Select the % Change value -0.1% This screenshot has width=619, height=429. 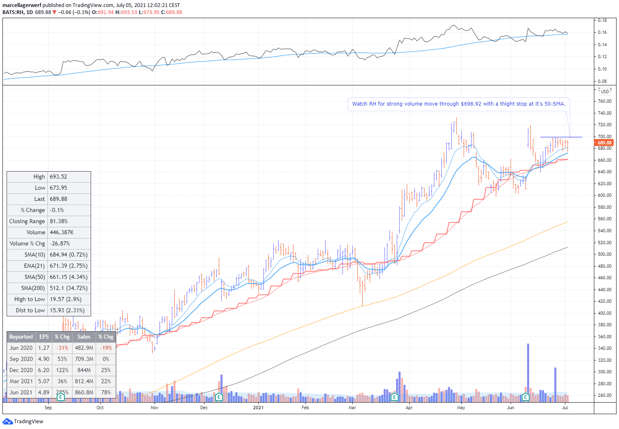pos(57,210)
